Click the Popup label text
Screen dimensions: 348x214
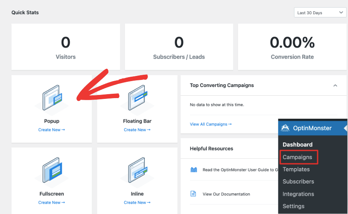coord(52,121)
